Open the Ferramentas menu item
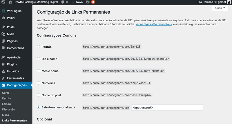232x124 pixels. (x=16, y=78)
